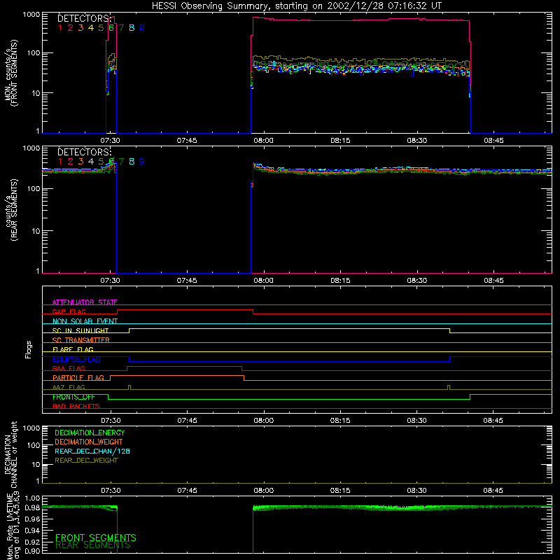
Task: Select detector 7 in the rear segments legend
Action: tap(121, 162)
